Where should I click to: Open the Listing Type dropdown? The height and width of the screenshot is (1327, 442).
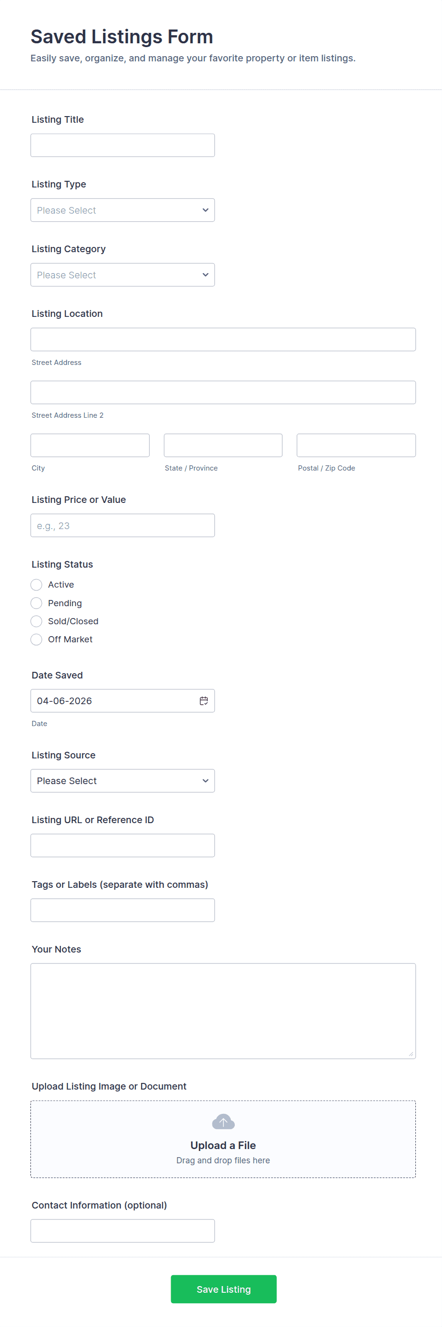pos(123,210)
